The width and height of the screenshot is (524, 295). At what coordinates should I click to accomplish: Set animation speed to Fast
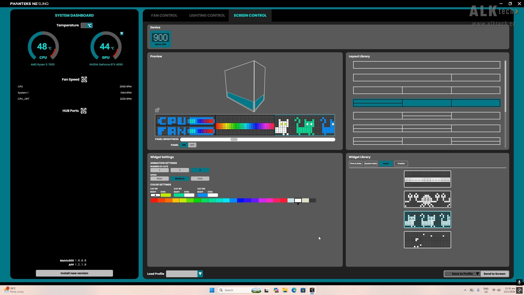200,179
